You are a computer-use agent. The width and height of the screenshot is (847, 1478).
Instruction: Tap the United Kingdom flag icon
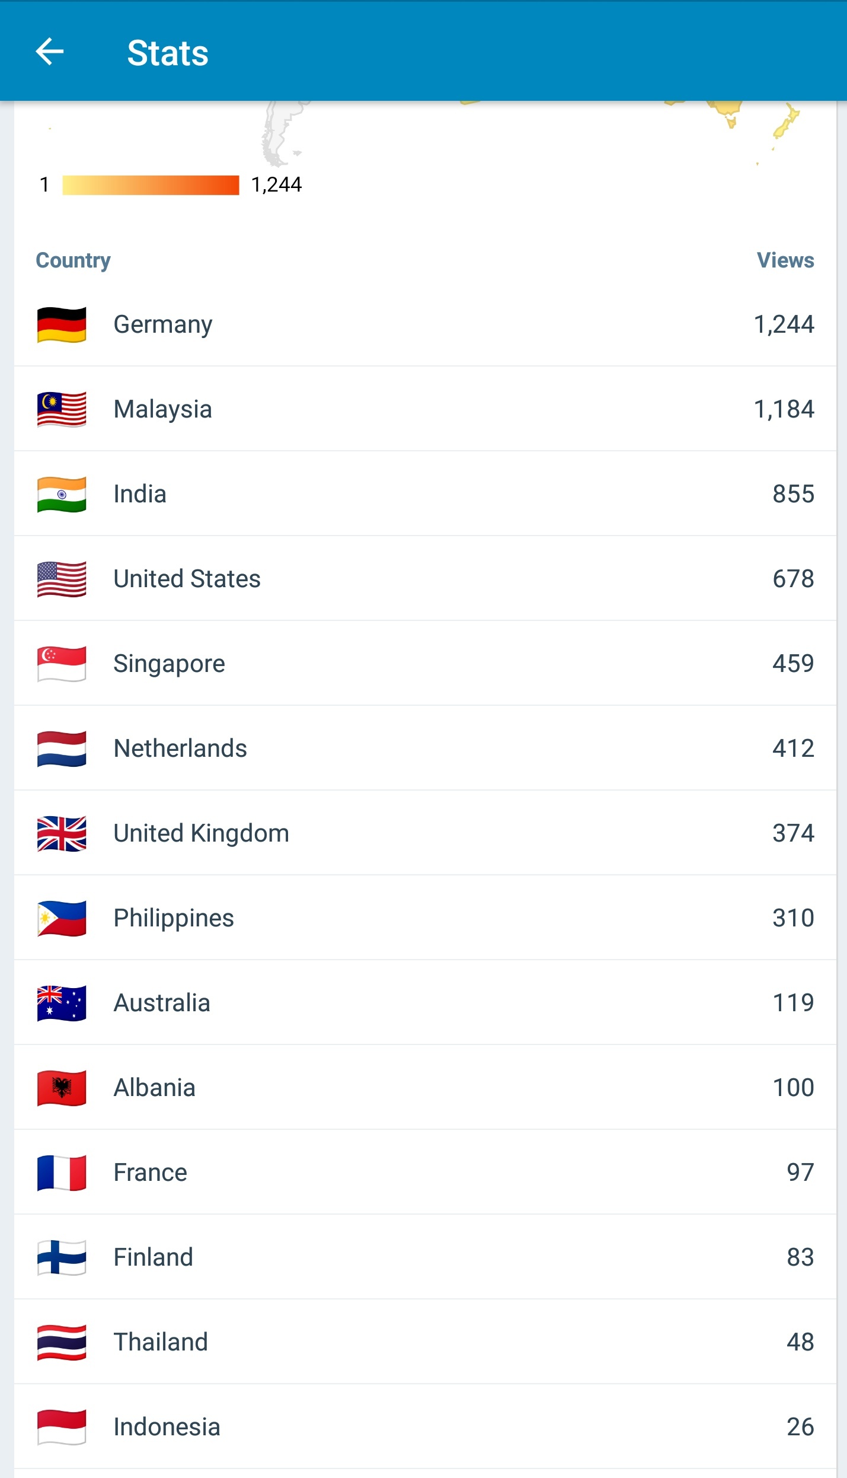(x=62, y=834)
